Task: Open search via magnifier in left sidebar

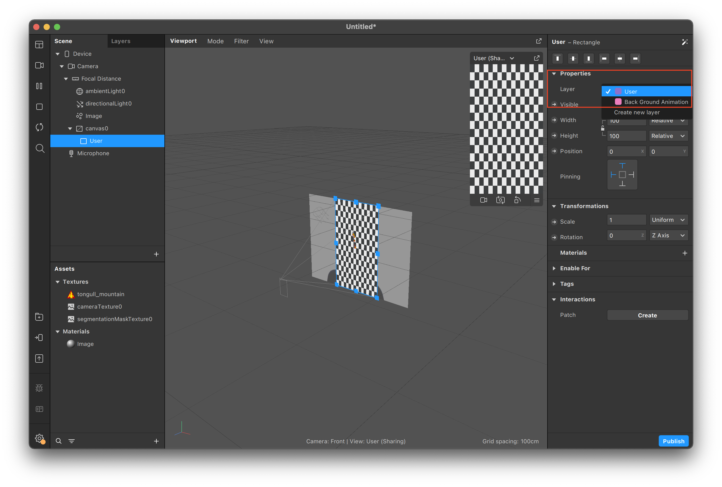Action: tap(40, 148)
